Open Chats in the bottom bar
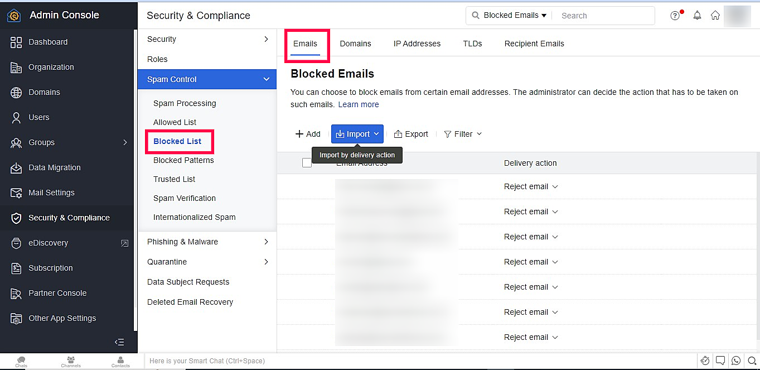 click(21, 362)
